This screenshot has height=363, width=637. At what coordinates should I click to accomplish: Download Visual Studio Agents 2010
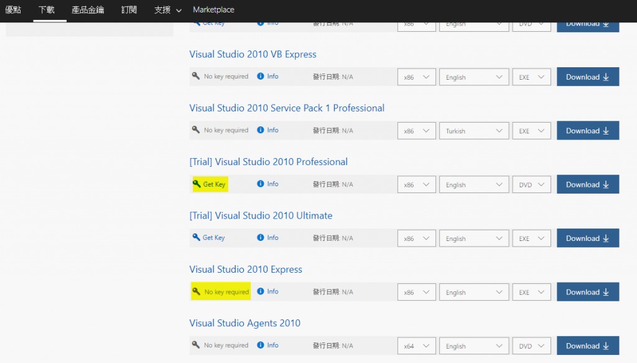pyautogui.click(x=588, y=346)
